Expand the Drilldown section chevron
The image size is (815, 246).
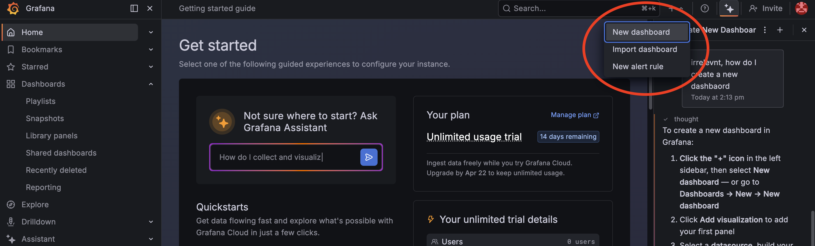[x=151, y=222]
